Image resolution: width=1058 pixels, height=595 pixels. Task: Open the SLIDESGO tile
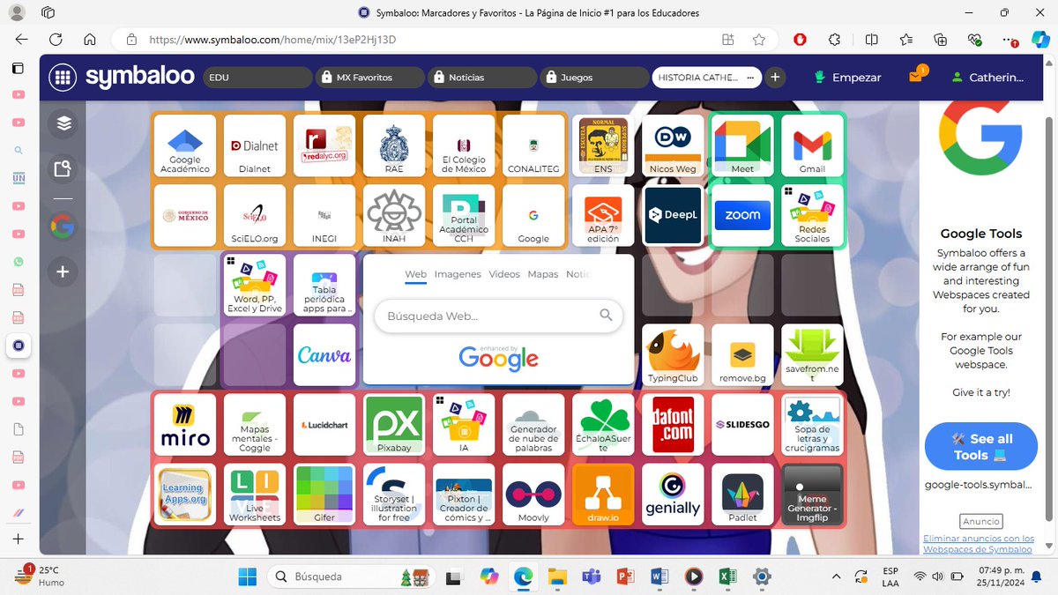[742, 424]
